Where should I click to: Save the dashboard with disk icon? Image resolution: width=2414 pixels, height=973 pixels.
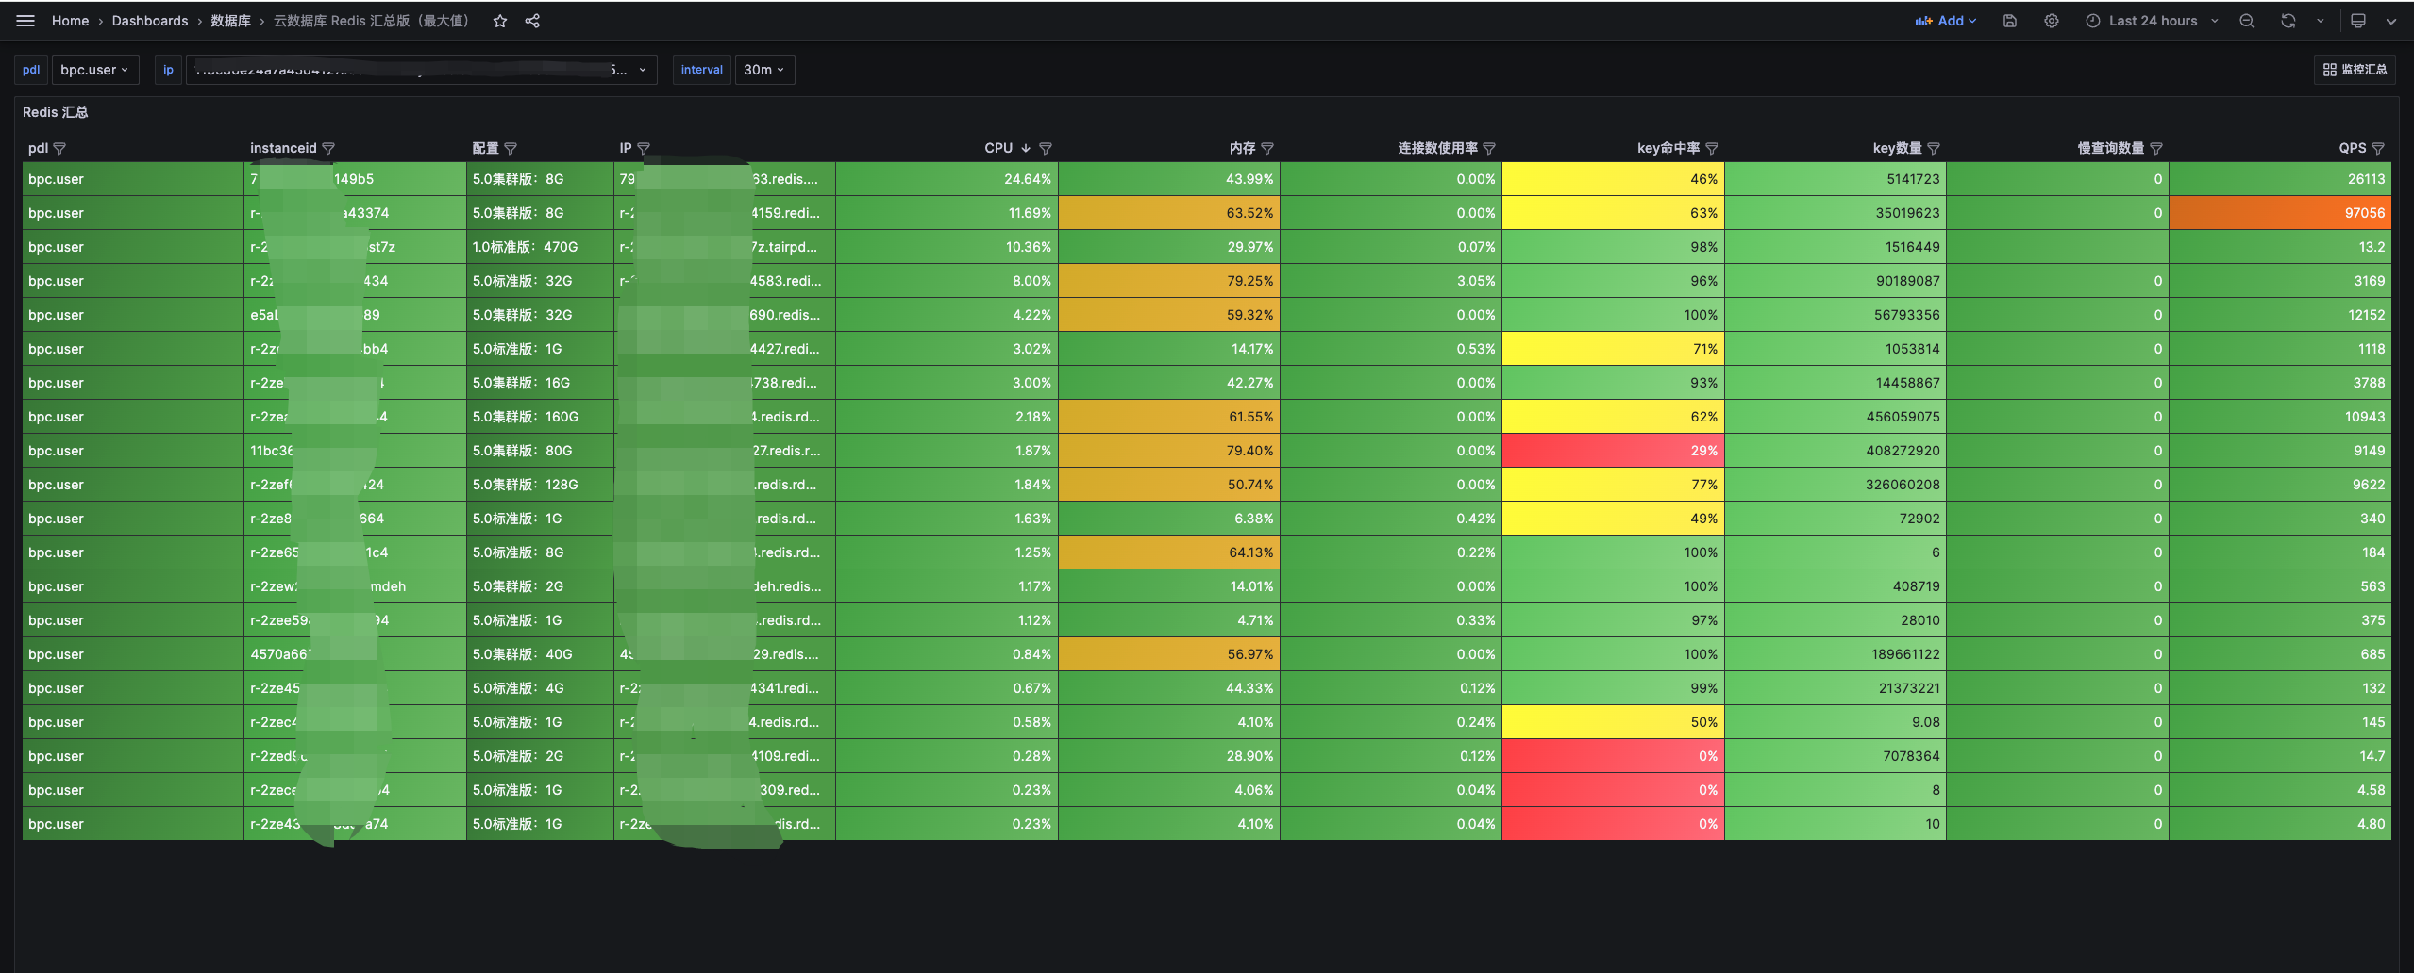[x=2010, y=21]
